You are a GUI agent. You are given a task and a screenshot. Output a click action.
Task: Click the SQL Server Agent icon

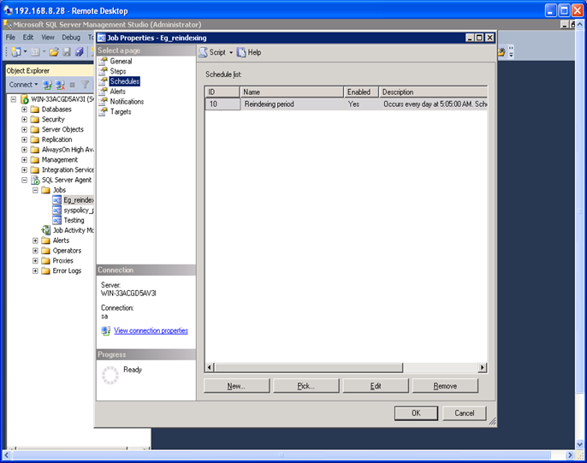pos(35,180)
